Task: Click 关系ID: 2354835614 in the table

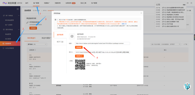Action: click(x=35, y=66)
